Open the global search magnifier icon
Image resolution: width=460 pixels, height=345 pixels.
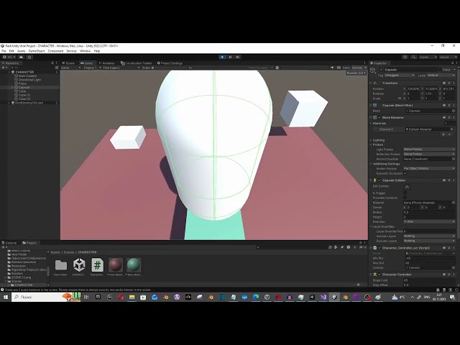tap(414, 57)
